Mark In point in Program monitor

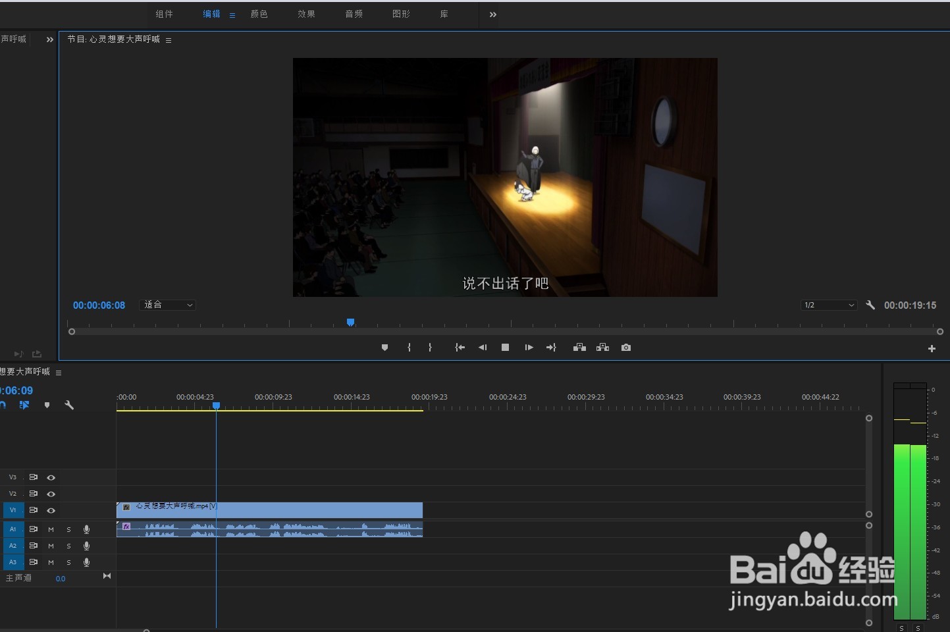pos(409,348)
